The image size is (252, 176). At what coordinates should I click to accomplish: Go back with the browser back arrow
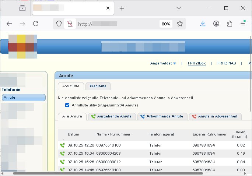9,24
